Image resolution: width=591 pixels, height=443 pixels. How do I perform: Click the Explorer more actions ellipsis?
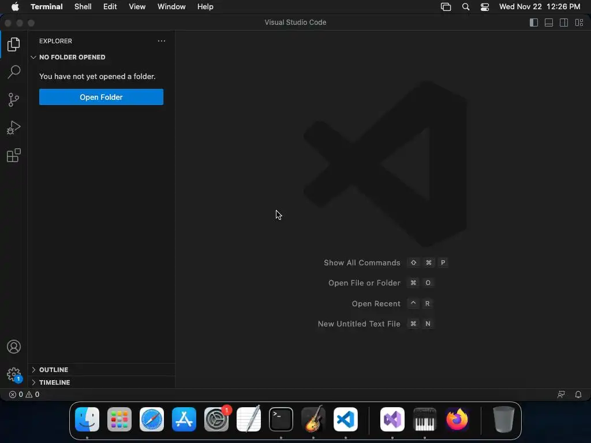point(162,41)
